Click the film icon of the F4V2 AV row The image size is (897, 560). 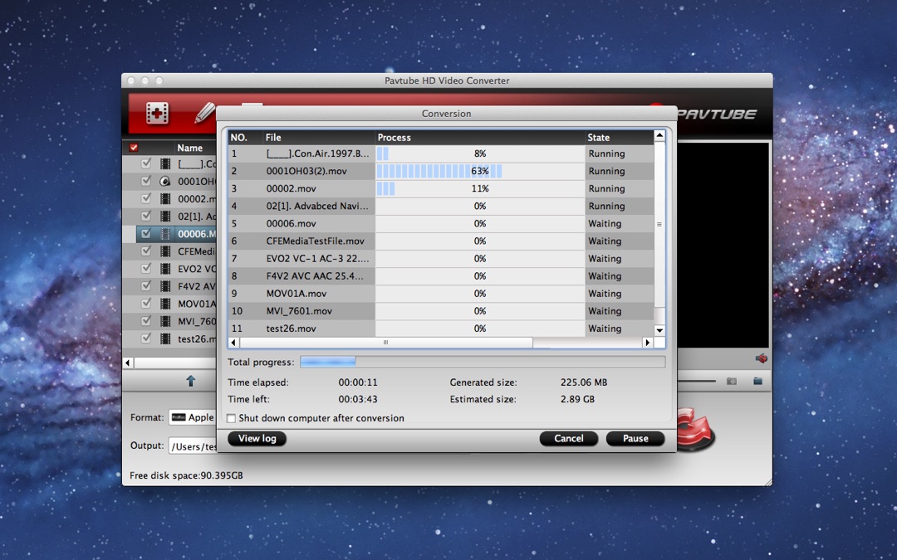[x=165, y=286]
